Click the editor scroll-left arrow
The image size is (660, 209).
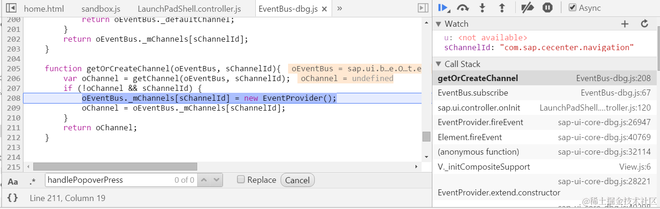pos(28,166)
